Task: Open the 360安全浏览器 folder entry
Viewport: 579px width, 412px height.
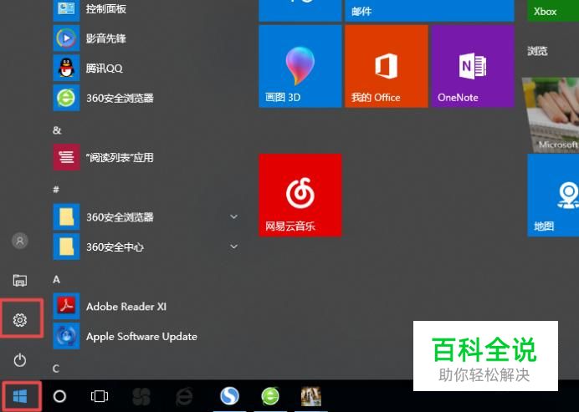Action: pos(146,217)
